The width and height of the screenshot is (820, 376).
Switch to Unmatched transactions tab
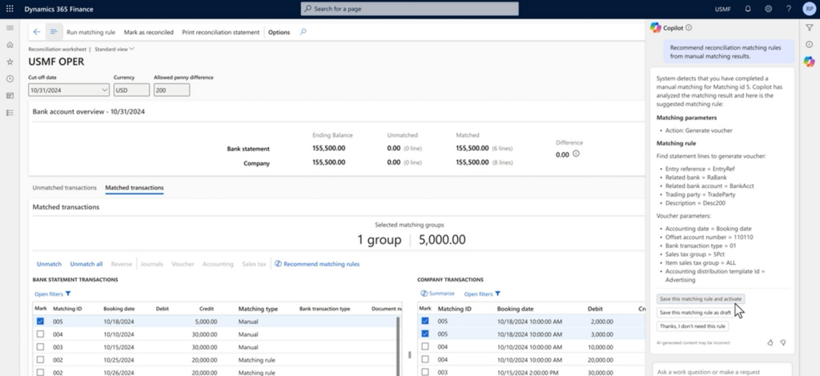coord(64,187)
